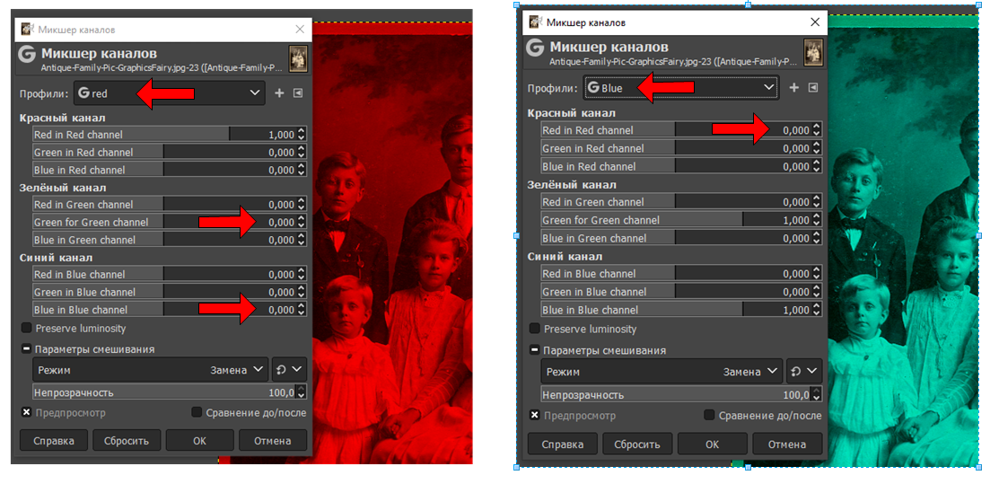Save preset with plus icon in Blue-profile dialog

click(793, 87)
